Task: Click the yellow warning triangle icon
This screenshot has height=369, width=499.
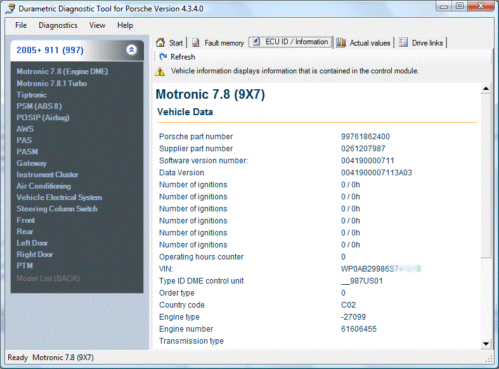Action: (x=160, y=72)
